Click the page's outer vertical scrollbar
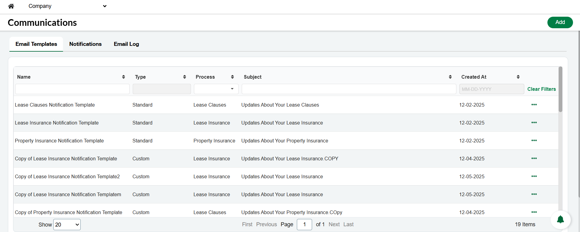 coord(579,114)
